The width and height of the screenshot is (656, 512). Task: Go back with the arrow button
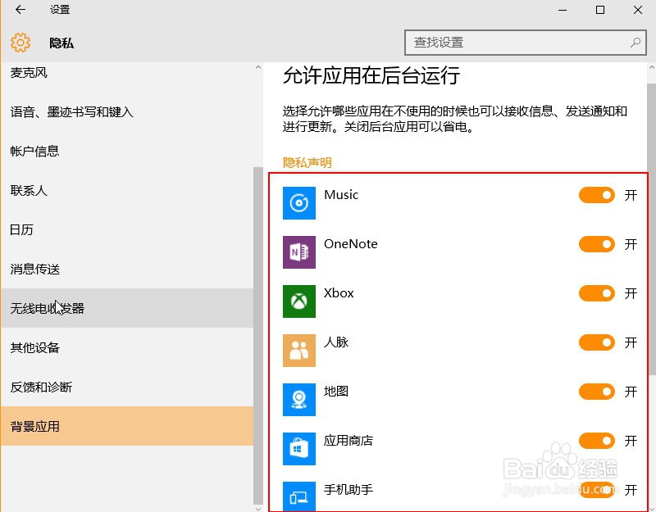click(x=20, y=10)
